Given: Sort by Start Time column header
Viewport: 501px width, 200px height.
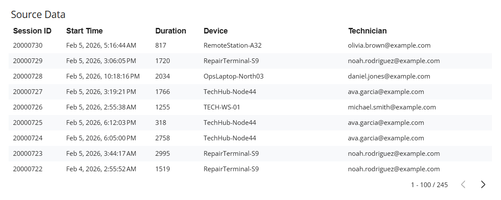Looking at the screenshot, I should click(x=84, y=31).
